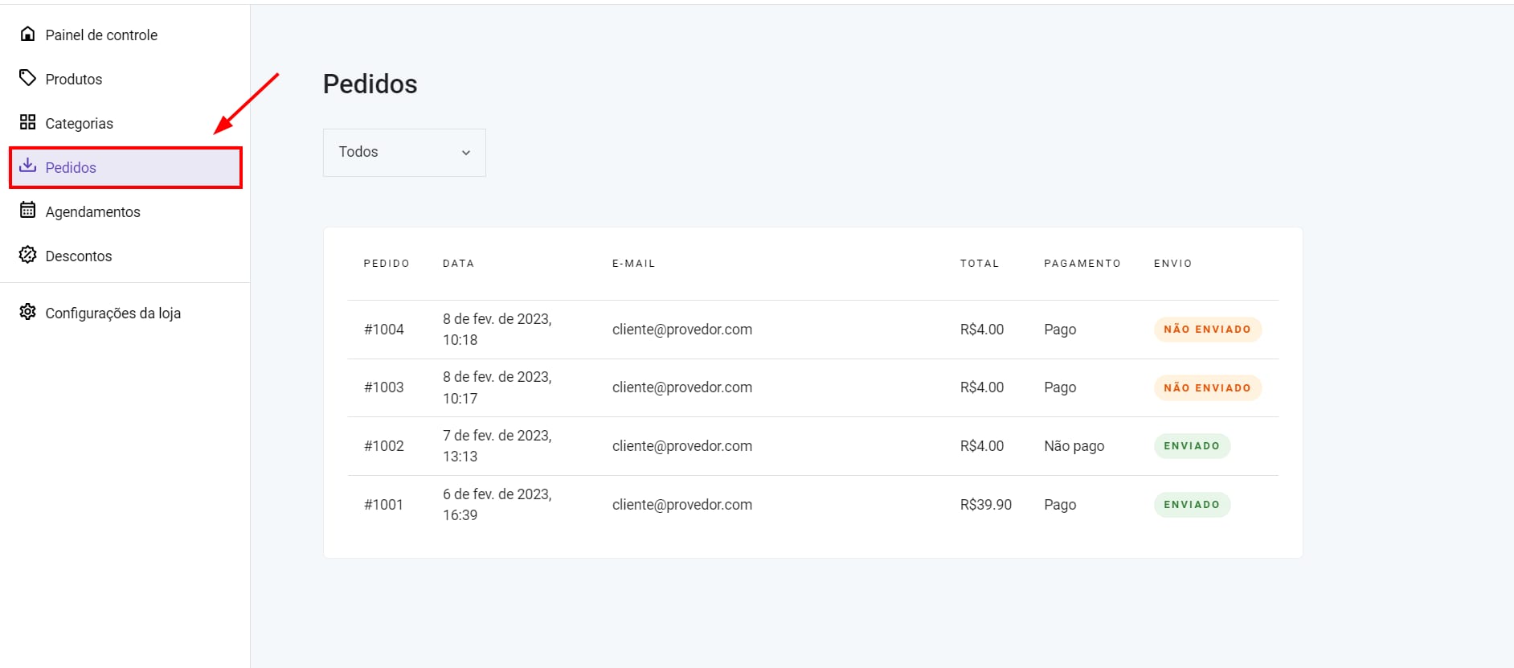Click the Agendamentos calendar icon
1514x668 pixels.
28,211
